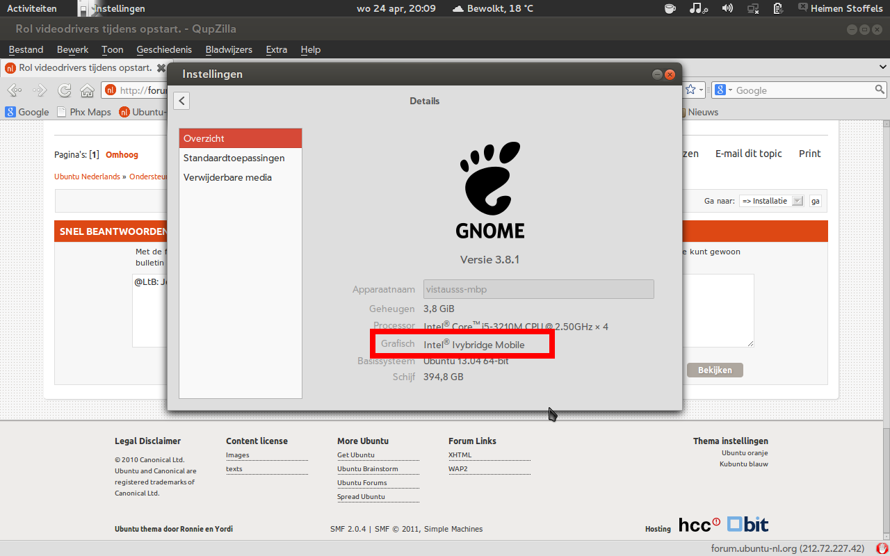Select the Ubuntu oranje theme link
The height and width of the screenshot is (556, 890).
click(x=745, y=453)
